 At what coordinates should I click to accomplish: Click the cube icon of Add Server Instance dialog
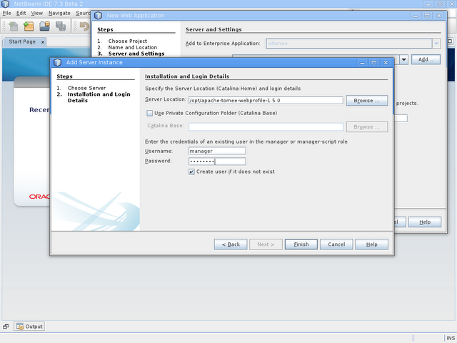point(57,62)
